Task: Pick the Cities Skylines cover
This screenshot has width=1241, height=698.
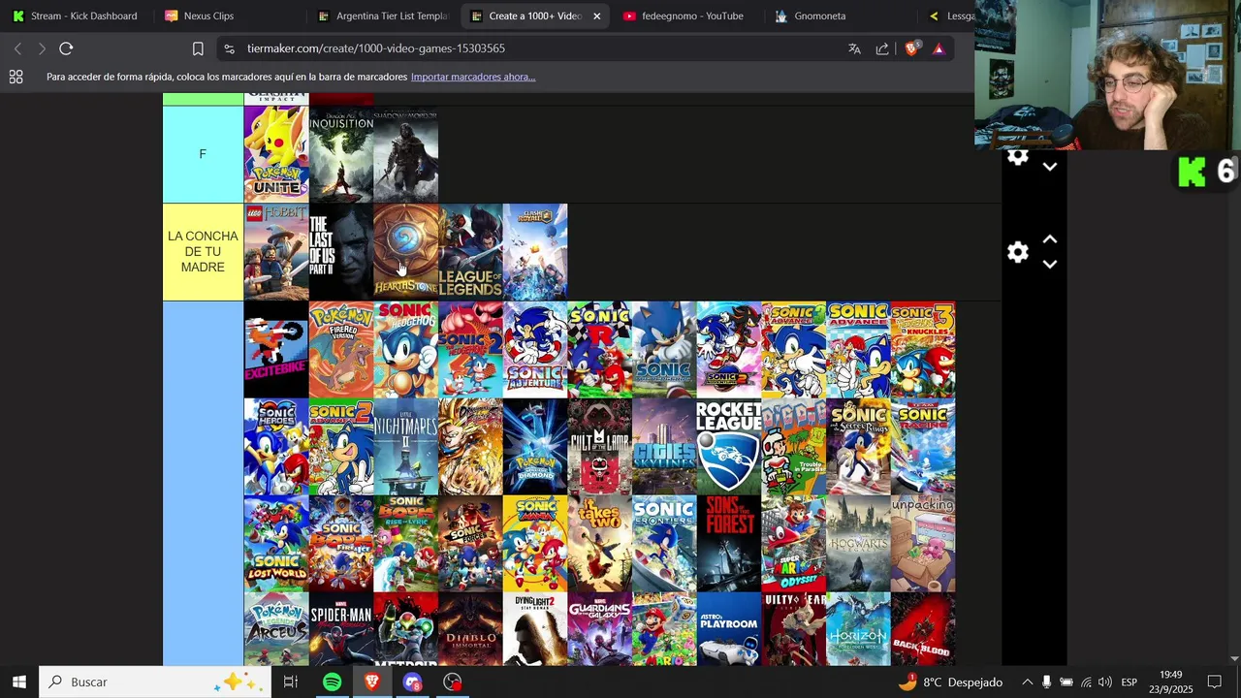Action: [x=664, y=447]
